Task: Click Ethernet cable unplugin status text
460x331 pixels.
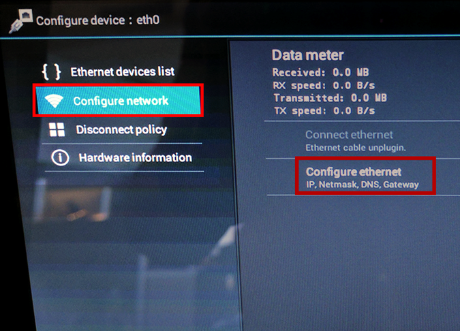Action: click(356, 148)
